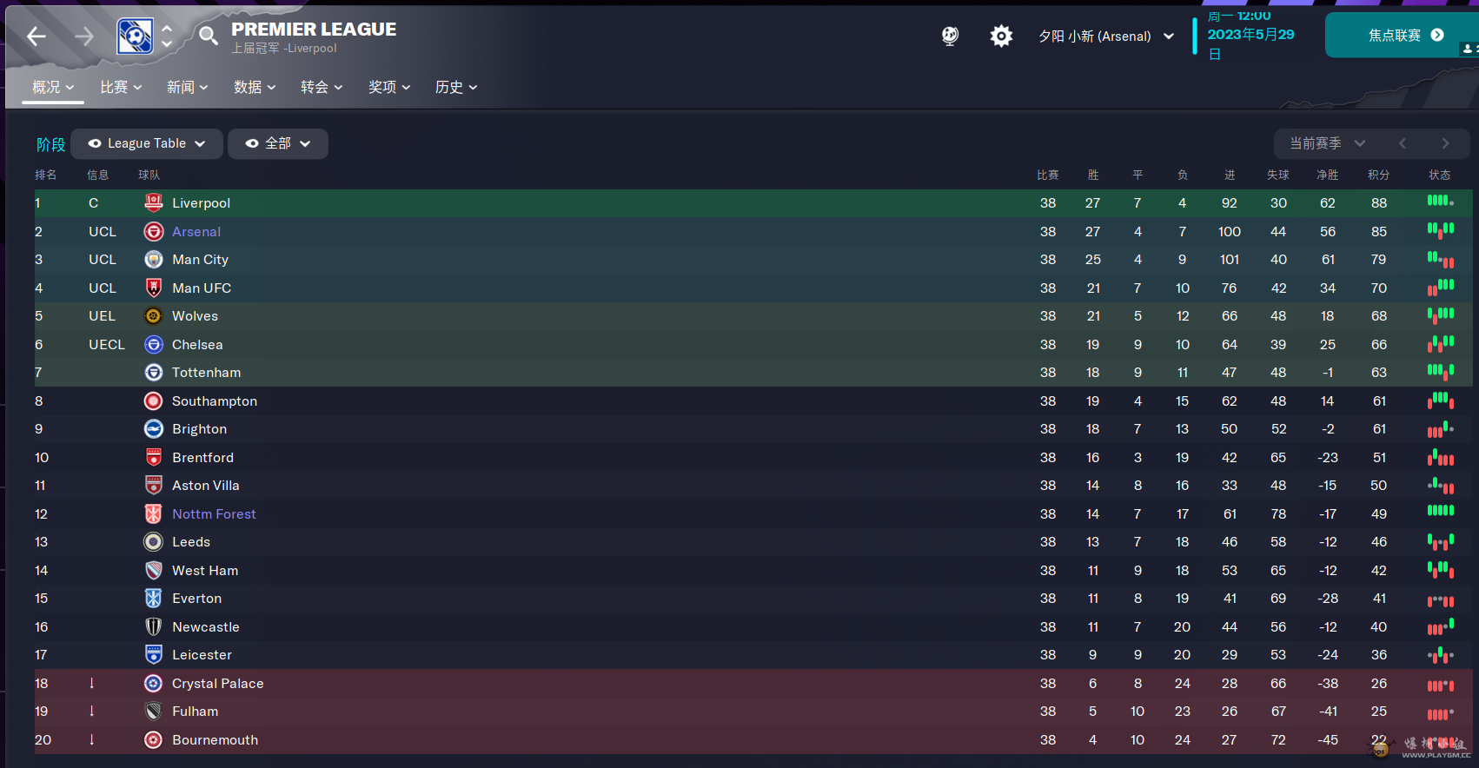
Task: Click the Everton club crest
Action: (x=154, y=599)
